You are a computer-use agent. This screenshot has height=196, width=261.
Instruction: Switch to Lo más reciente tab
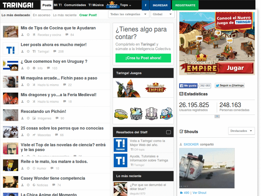[65, 15]
